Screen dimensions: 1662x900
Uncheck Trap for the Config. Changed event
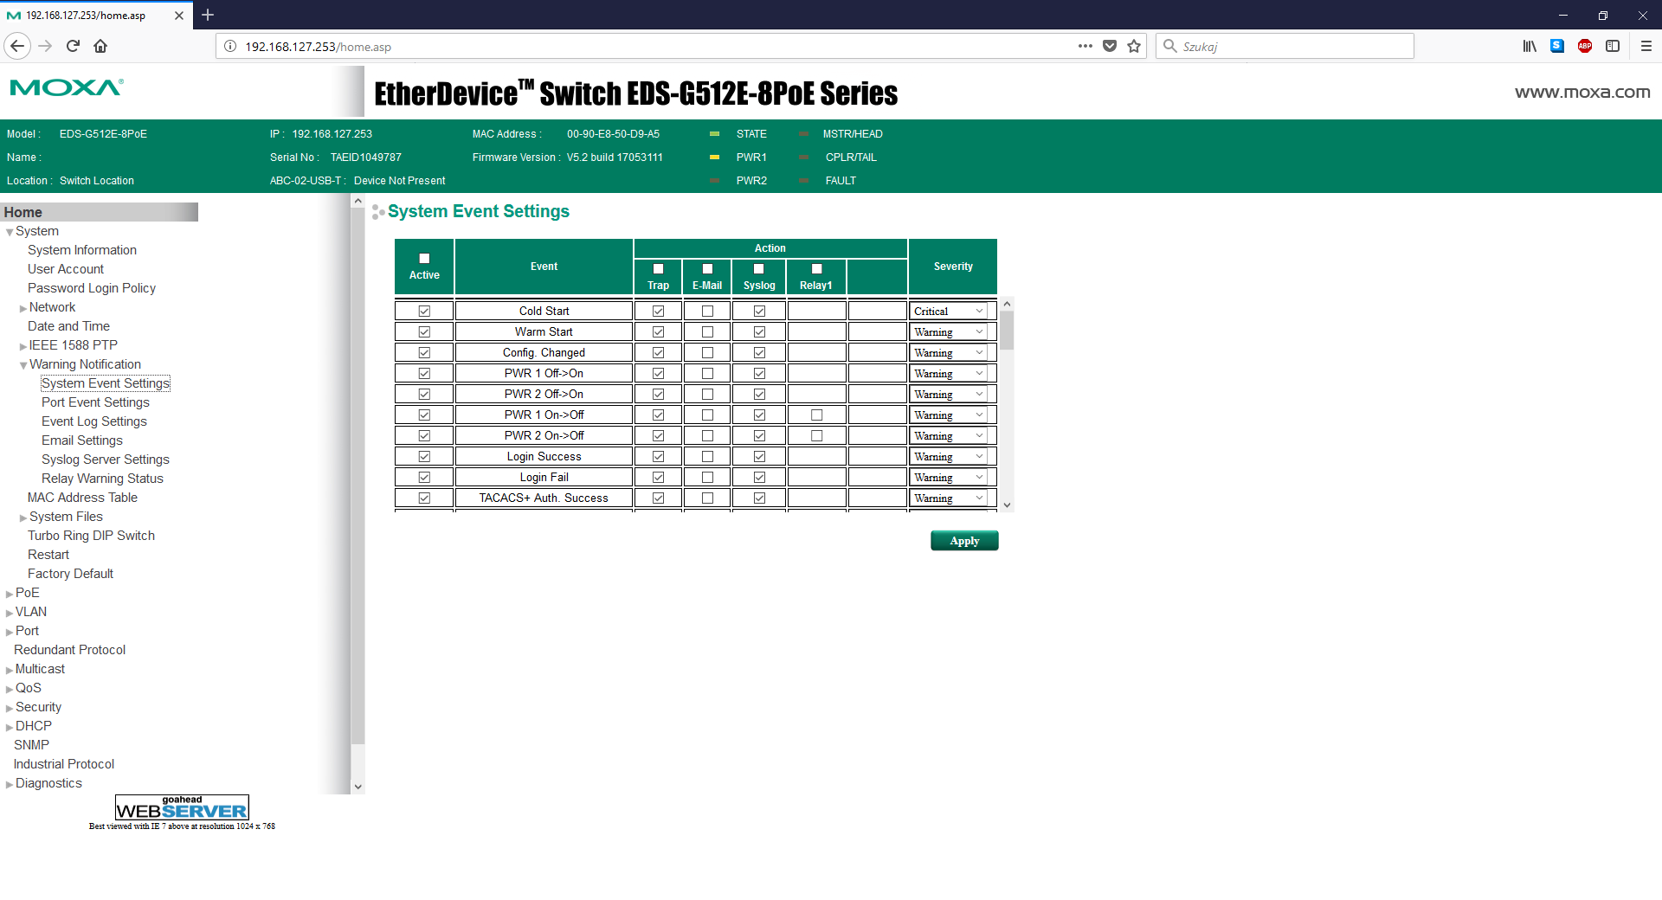pos(658,352)
